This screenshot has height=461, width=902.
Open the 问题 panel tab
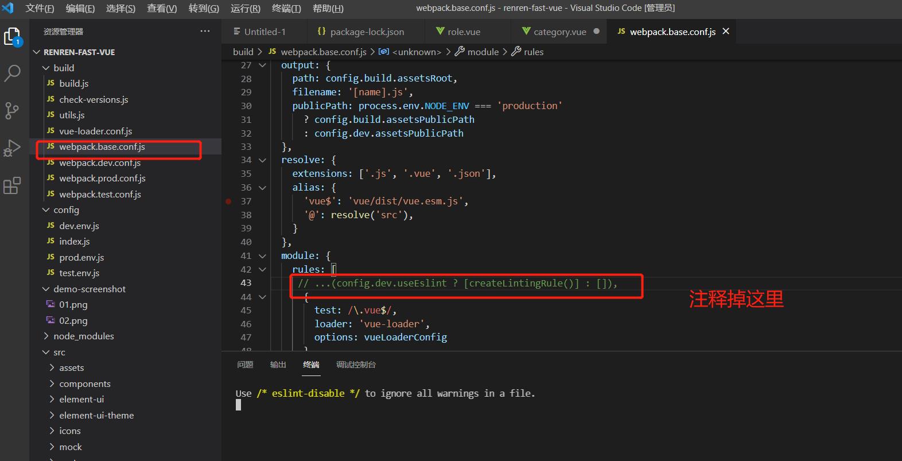[x=245, y=365]
